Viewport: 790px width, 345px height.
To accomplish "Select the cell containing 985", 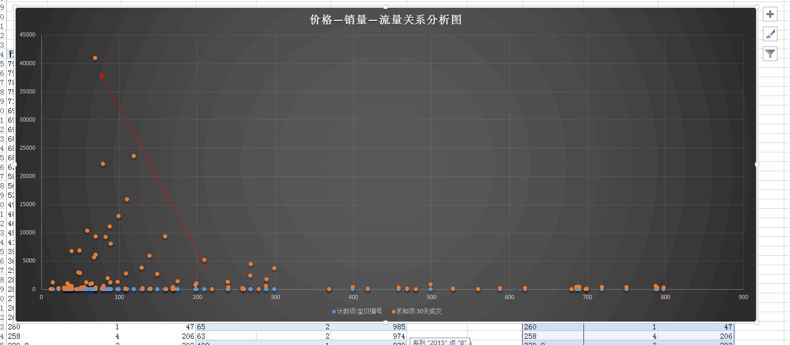I will click(x=368, y=327).
